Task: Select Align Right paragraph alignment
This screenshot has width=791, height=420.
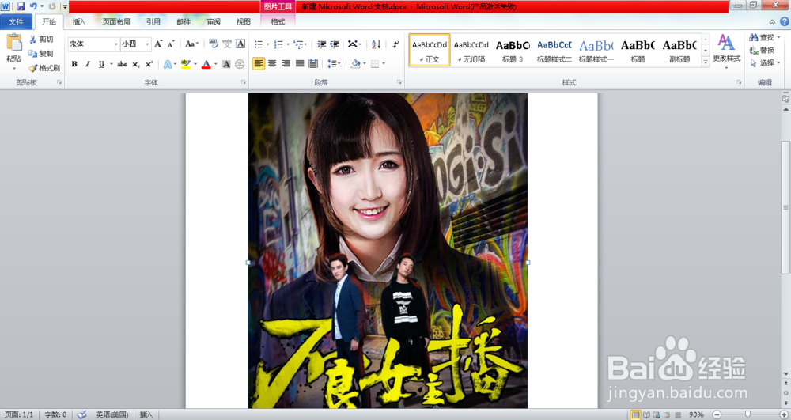Action: pyautogui.click(x=286, y=63)
